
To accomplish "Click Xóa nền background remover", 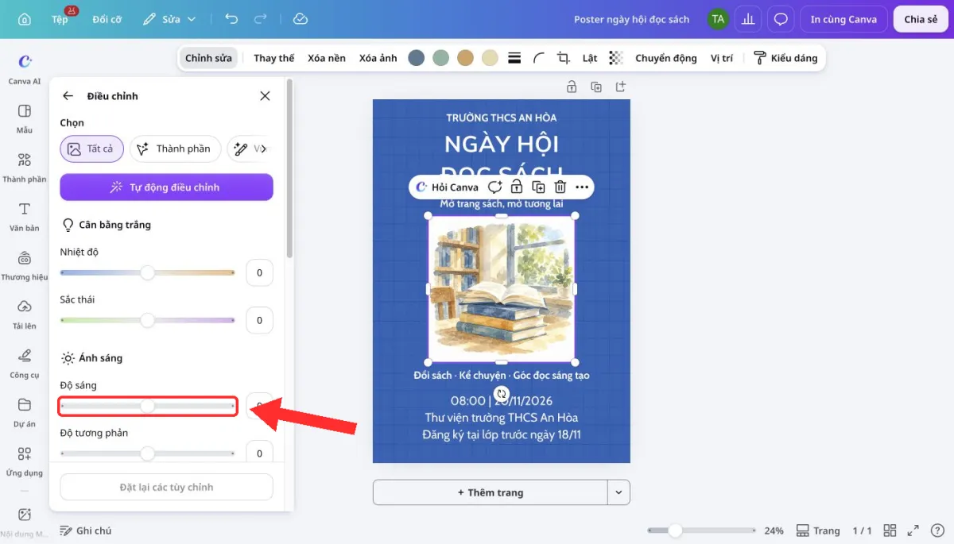I will pyautogui.click(x=327, y=58).
